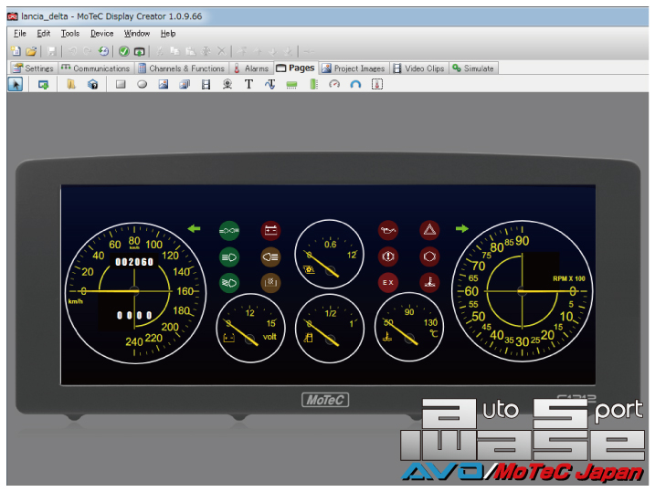
Task: Switch to the Simulate tab
Action: [473, 68]
